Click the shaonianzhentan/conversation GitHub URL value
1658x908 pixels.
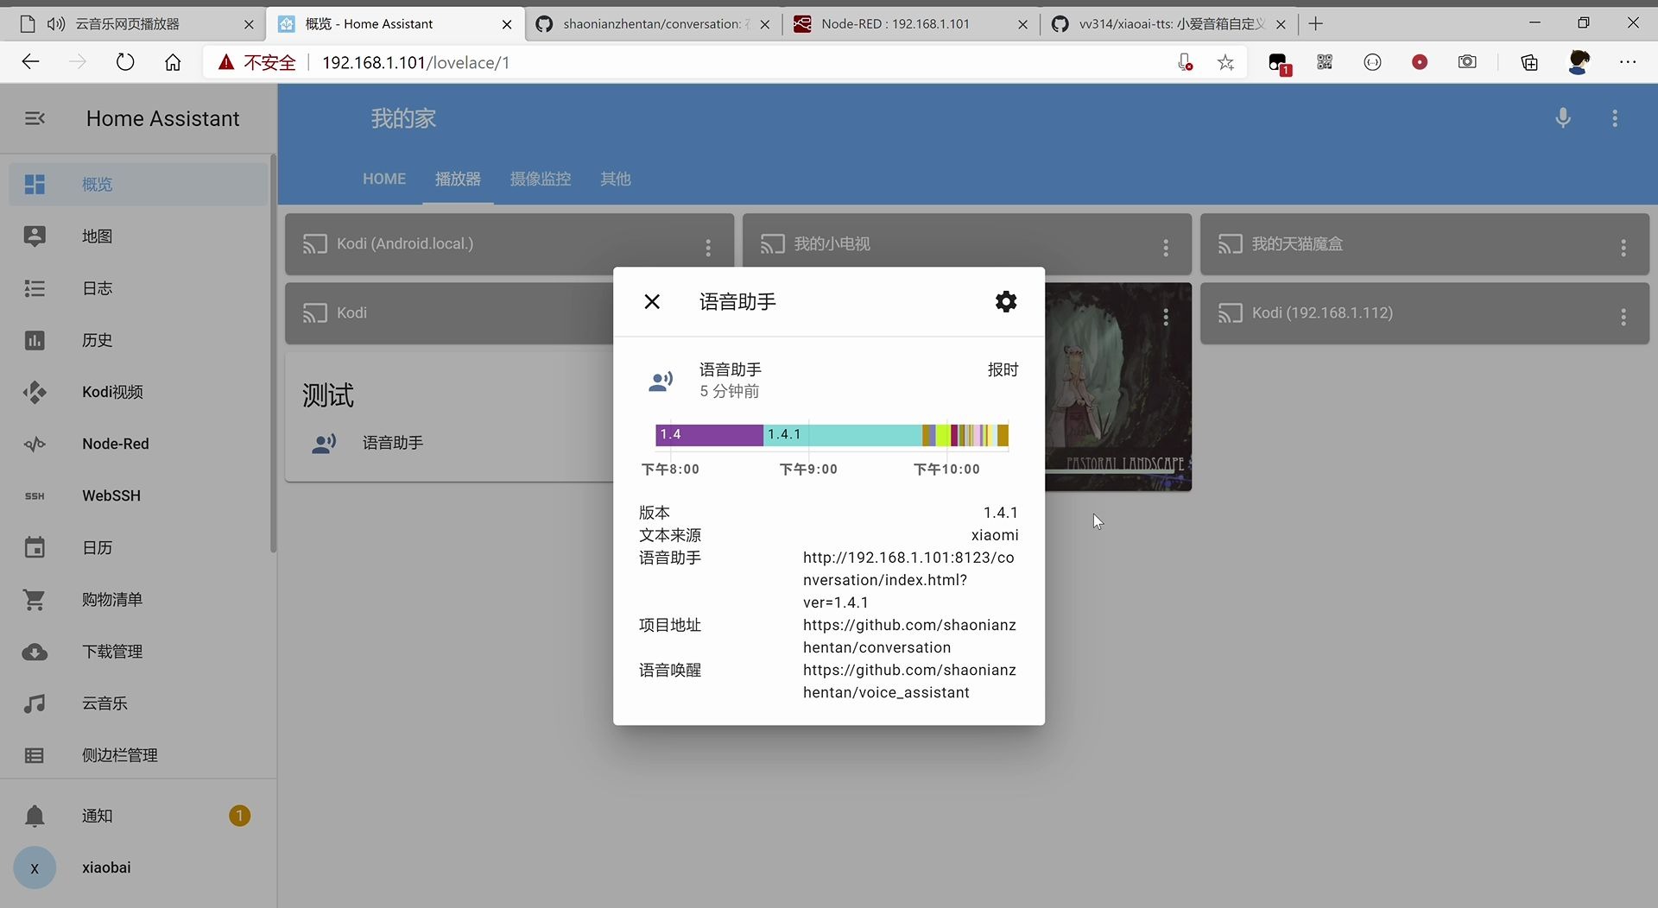(x=909, y=636)
